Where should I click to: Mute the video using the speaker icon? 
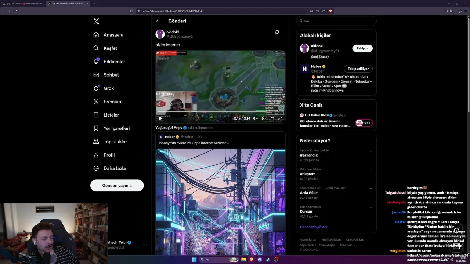(256, 118)
